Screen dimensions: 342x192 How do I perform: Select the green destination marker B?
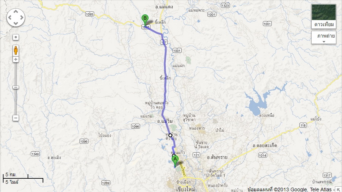(x=145, y=20)
